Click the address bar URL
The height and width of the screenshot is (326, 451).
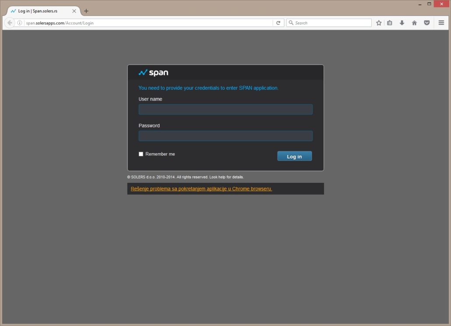(x=60, y=23)
